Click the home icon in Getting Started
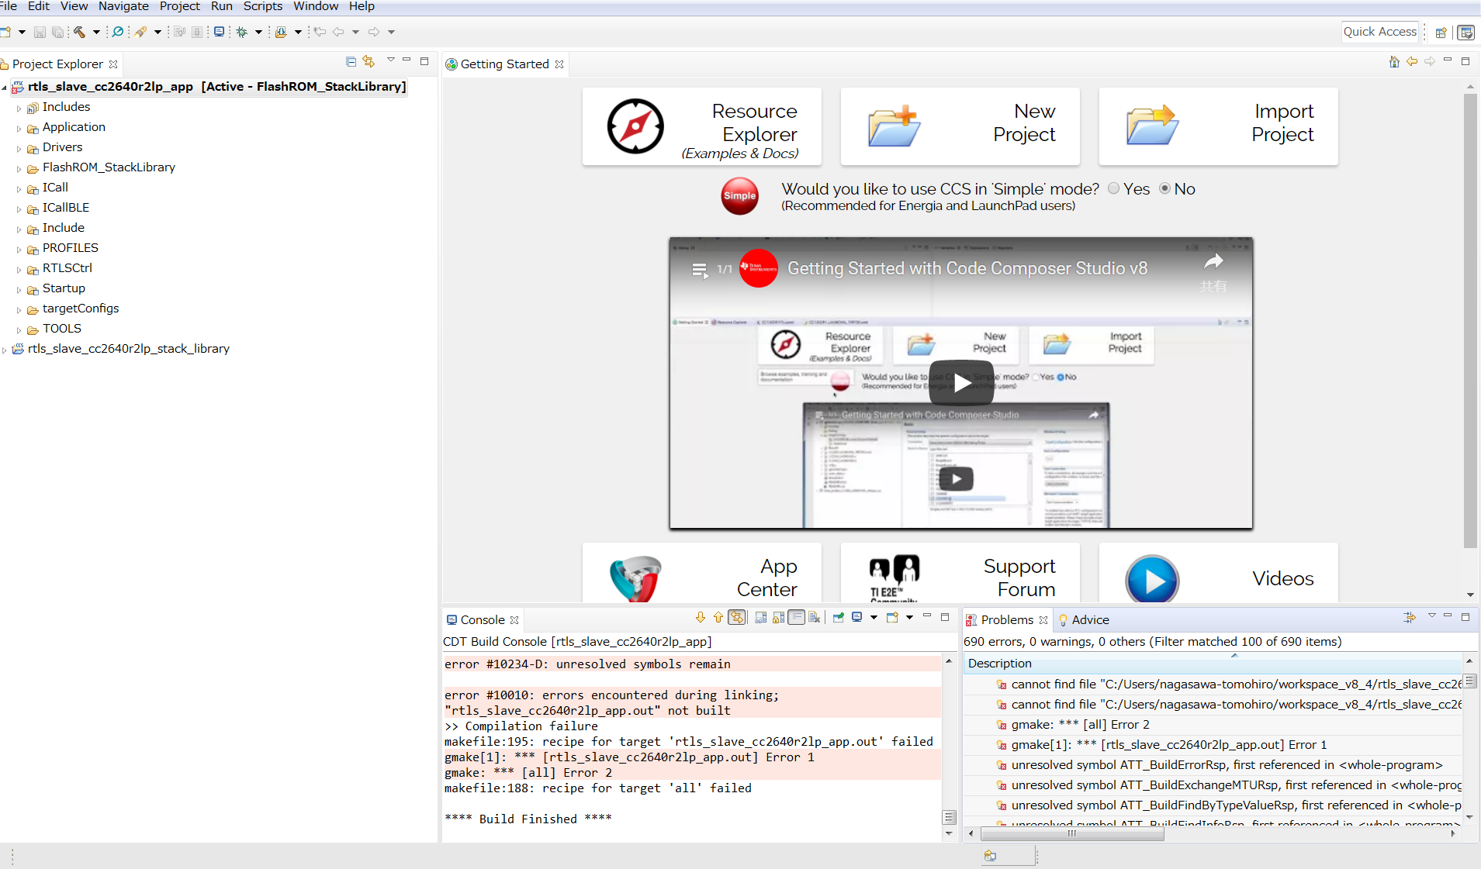The image size is (1481, 869). (1394, 61)
